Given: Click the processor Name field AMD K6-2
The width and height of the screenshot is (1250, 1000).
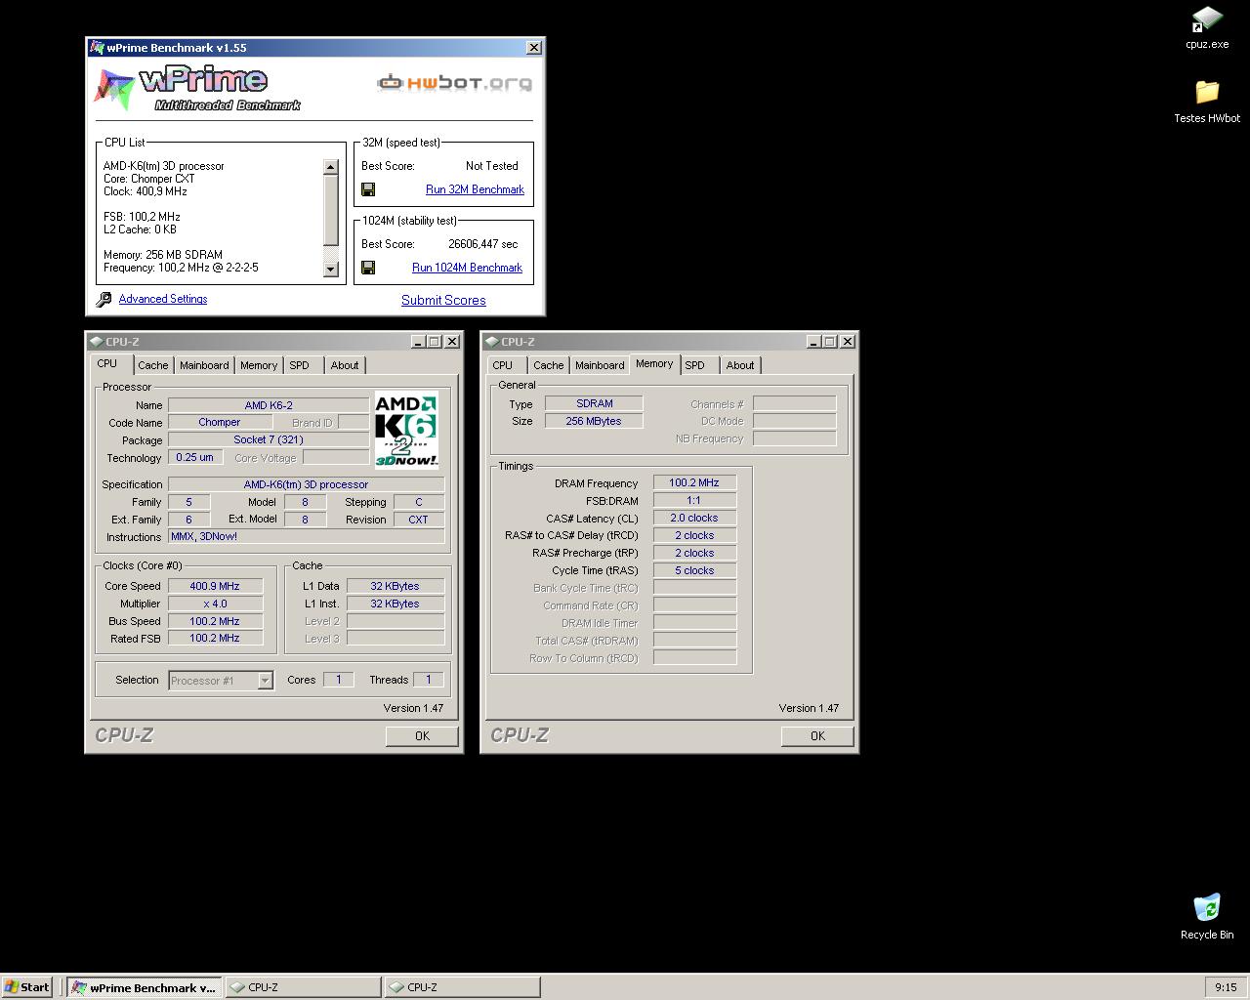Looking at the screenshot, I should point(269,405).
